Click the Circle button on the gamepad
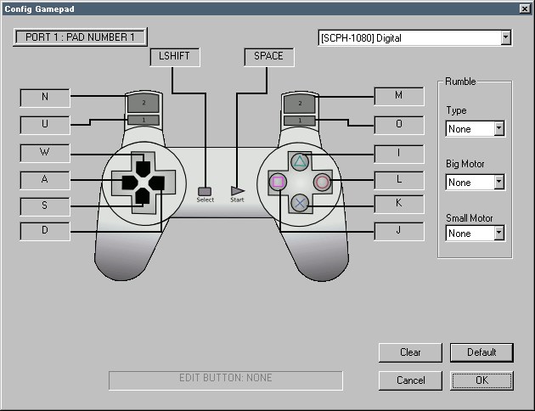Image resolution: width=535 pixels, height=411 pixels. (x=322, y=182)
